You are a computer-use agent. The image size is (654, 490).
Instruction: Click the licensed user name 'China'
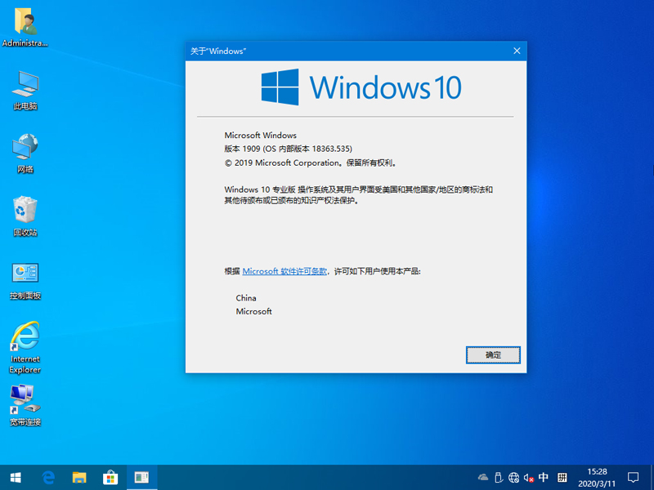point(246,298)
